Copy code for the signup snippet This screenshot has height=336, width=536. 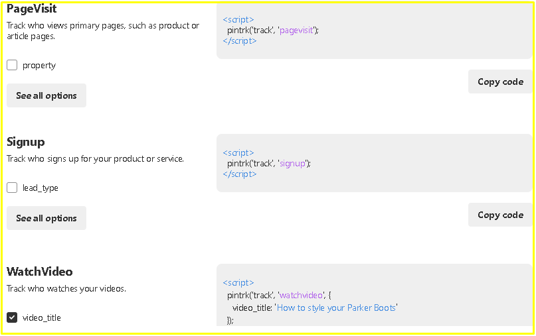click(500, 215)
